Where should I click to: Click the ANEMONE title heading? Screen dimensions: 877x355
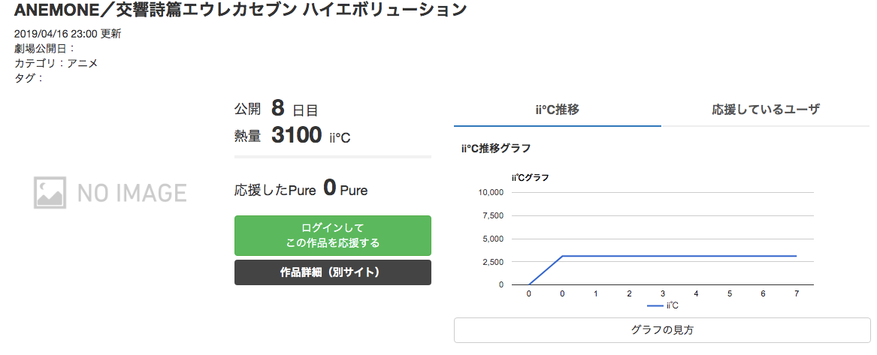coord(240,10)
